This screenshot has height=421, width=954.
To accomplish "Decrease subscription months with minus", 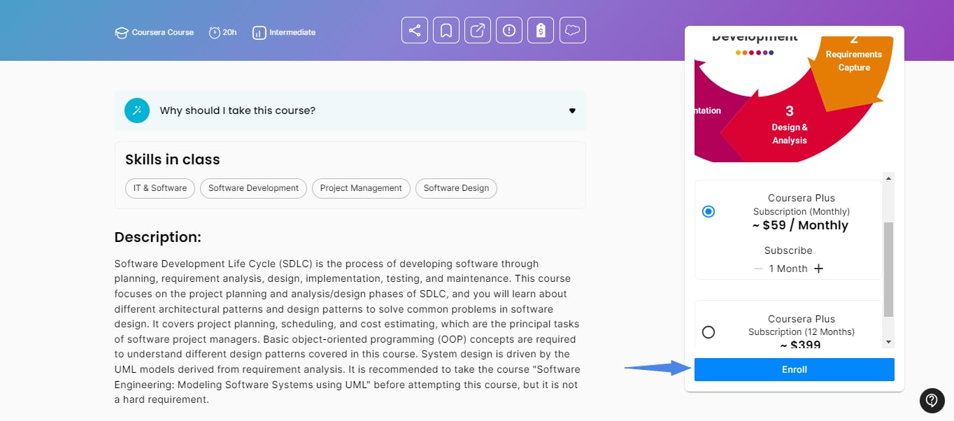I will (x=758, y=269).
